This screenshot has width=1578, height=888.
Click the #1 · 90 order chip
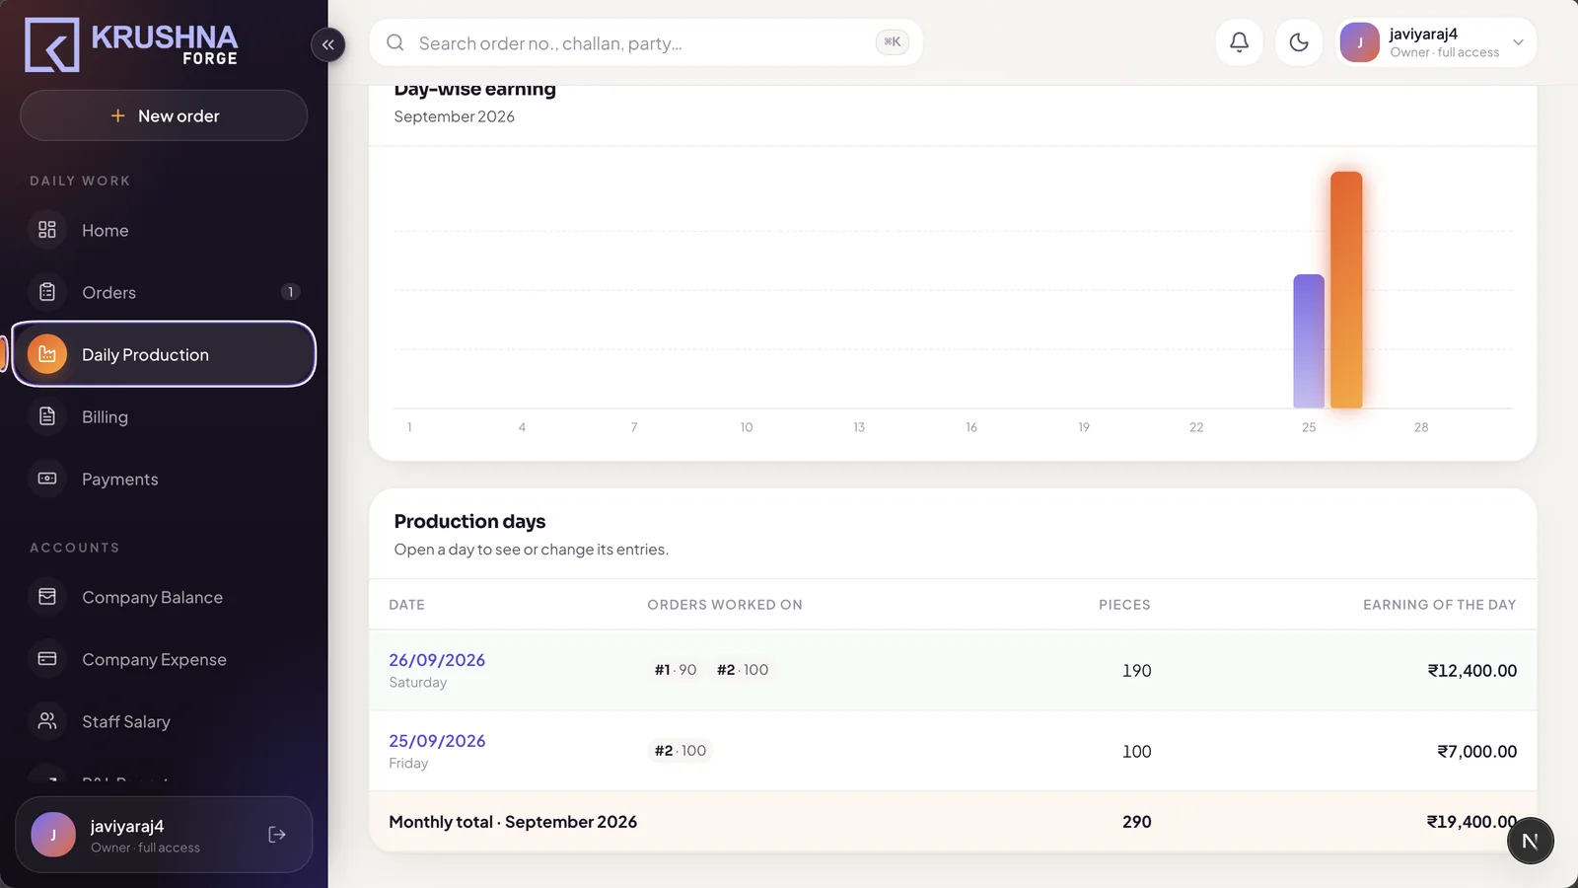pyautogui.click(x=676, y=670)
